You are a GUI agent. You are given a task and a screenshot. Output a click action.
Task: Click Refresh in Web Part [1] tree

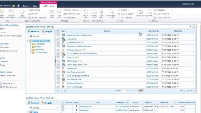(x=33, y=31)
